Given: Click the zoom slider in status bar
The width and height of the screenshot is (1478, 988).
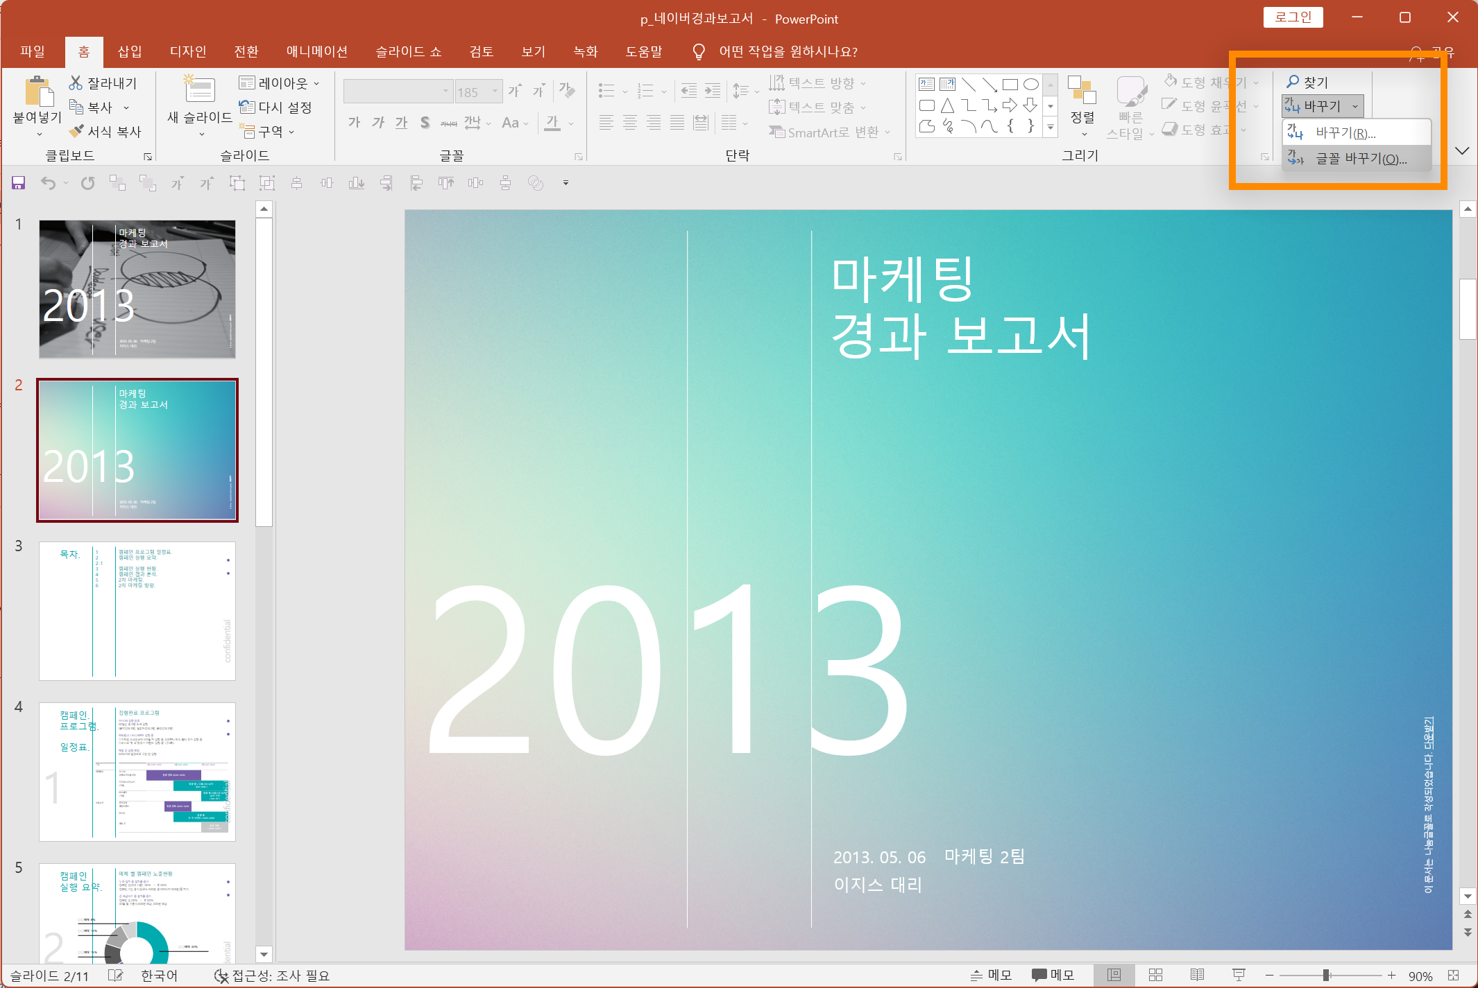Looking at the screenshot, I should click(1326, 976).
